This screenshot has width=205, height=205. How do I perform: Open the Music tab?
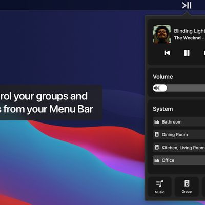coord(159,187)
